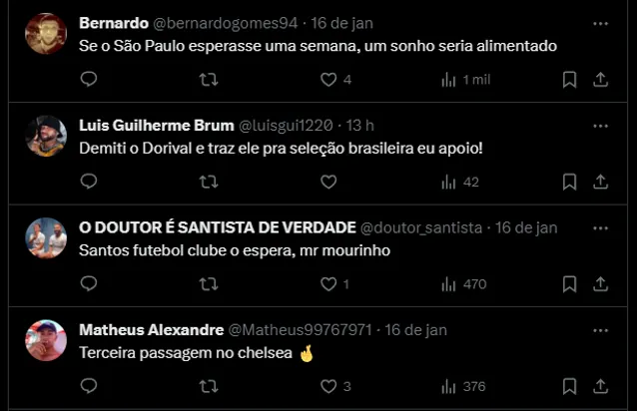Share Luis Guilherme Brum's tweet
The height and width of the screenshot is (411, 637).
pyautogui.click(x=600, y=183)
